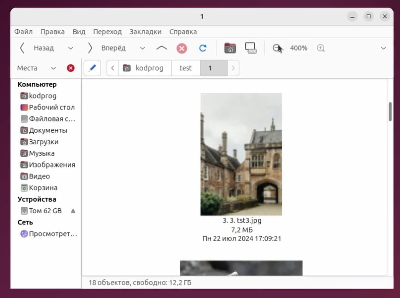Open the Закладки menu

tap(146, 32)
